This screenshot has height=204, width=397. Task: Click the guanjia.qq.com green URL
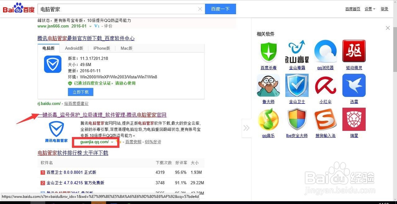pos(94,142)
